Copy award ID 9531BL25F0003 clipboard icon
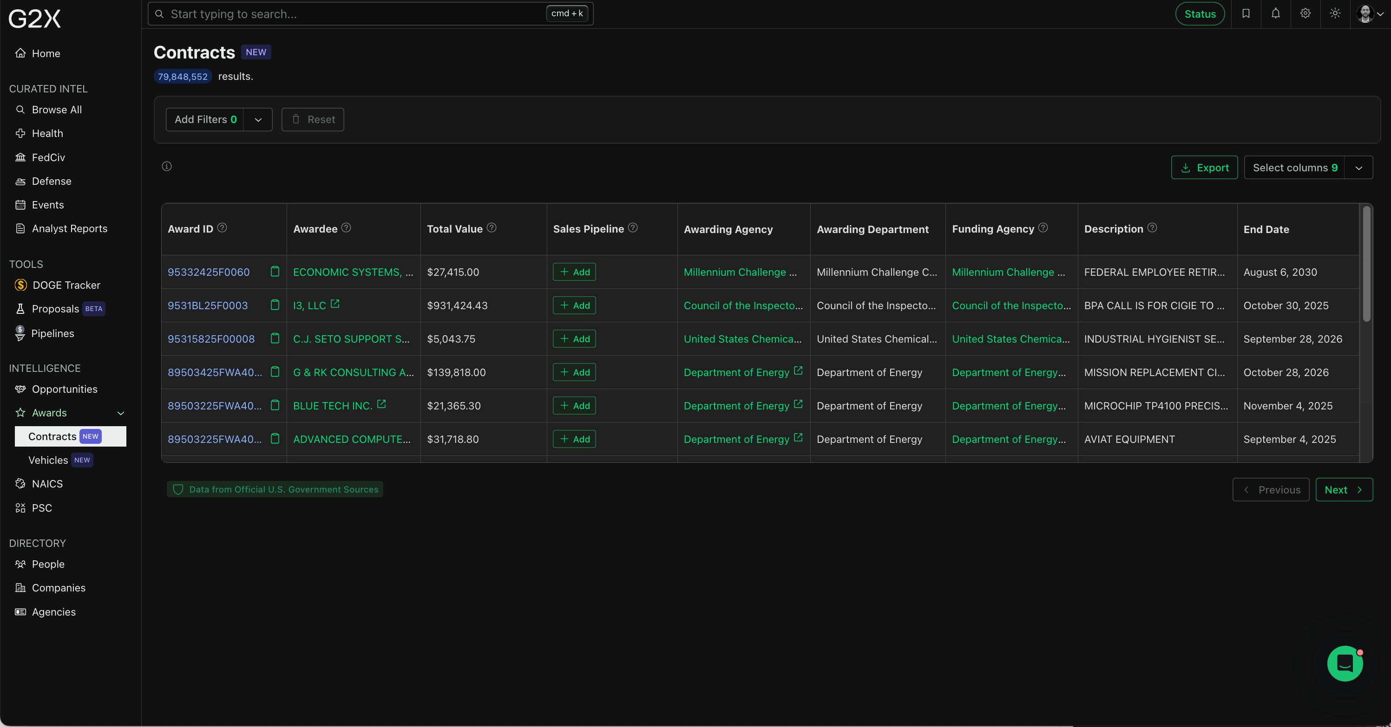The width and height of the screenshot is (1391, 727). click(275, 305)
